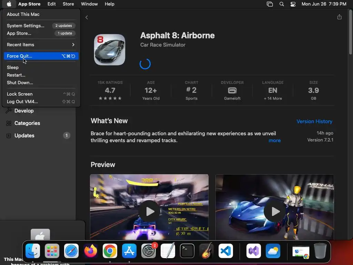Launch Visual Studio from the Dock
353x265 pixels.
coord(253,251)
